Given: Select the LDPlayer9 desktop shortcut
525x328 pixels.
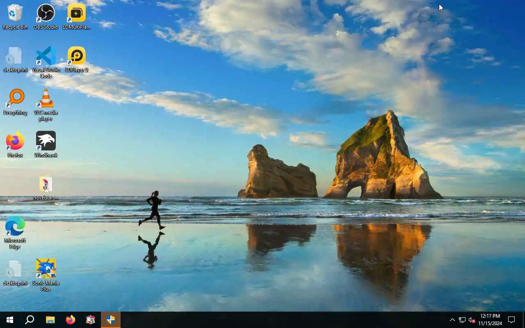Looking at the screenshot, I should pyautogui.click(x=76, y=59).
